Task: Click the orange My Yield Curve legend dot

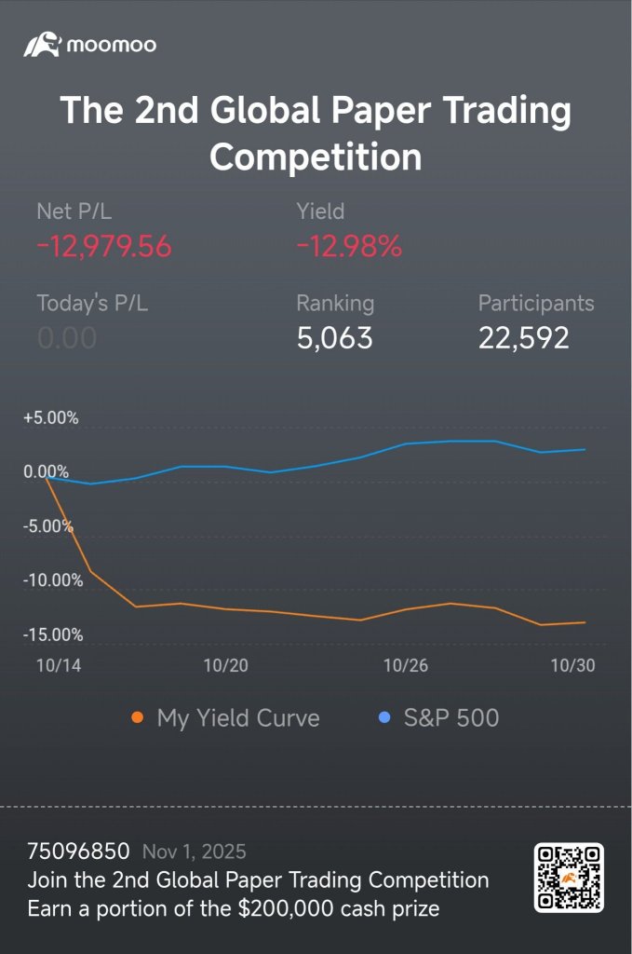Action: coord(138,718)
